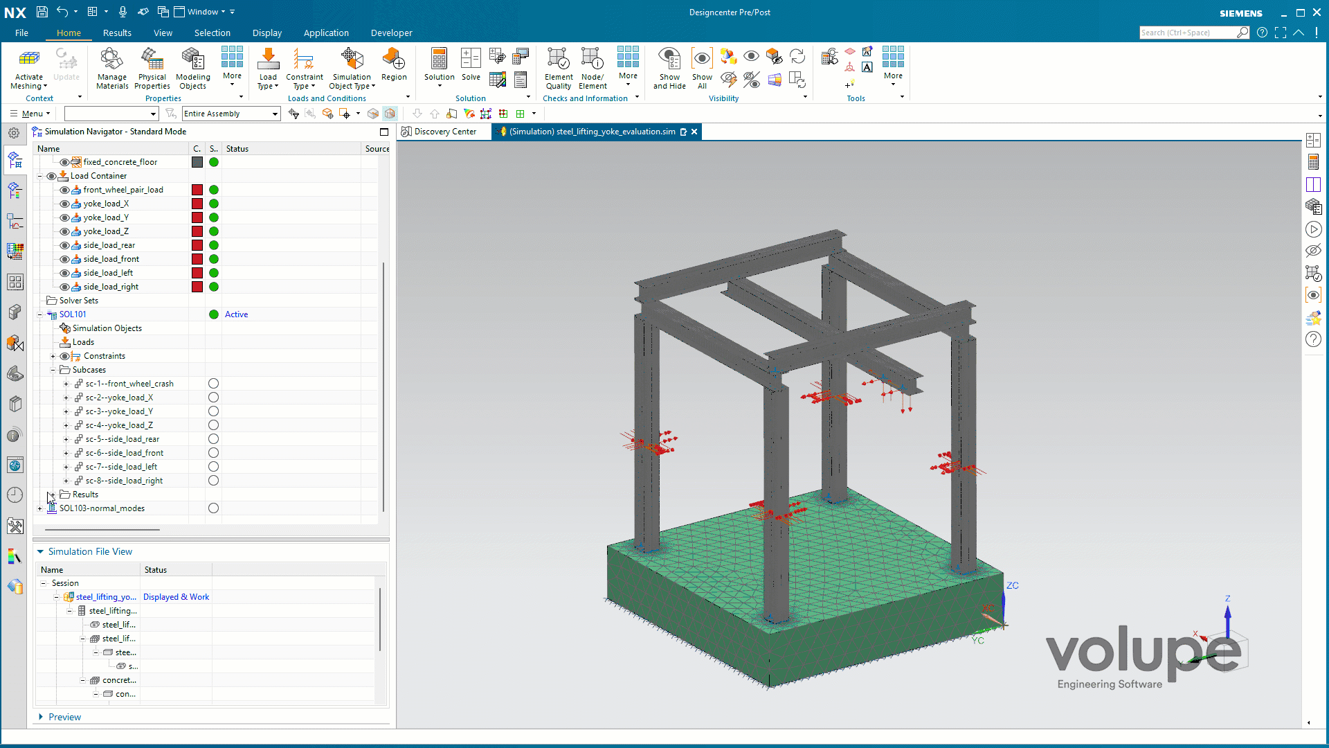
Task: Click the right sidebar help circle icon
Action: click(x=1313, y=339)
